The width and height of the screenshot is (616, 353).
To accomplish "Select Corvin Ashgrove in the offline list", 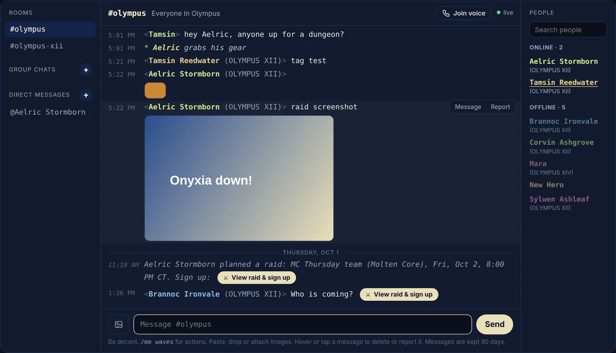I will pos(561,142).
